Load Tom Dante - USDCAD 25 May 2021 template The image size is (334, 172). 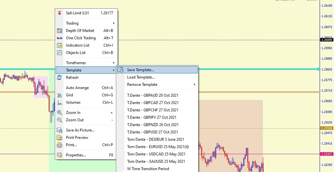click(157, 154)
